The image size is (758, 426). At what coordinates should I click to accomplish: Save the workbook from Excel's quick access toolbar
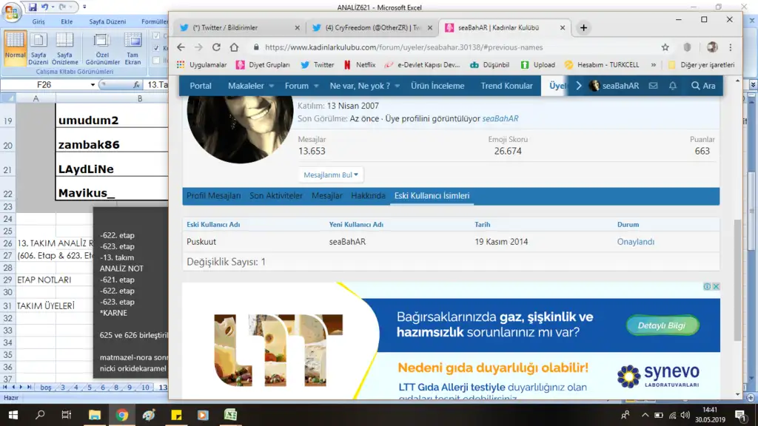(x=33, y=7)
